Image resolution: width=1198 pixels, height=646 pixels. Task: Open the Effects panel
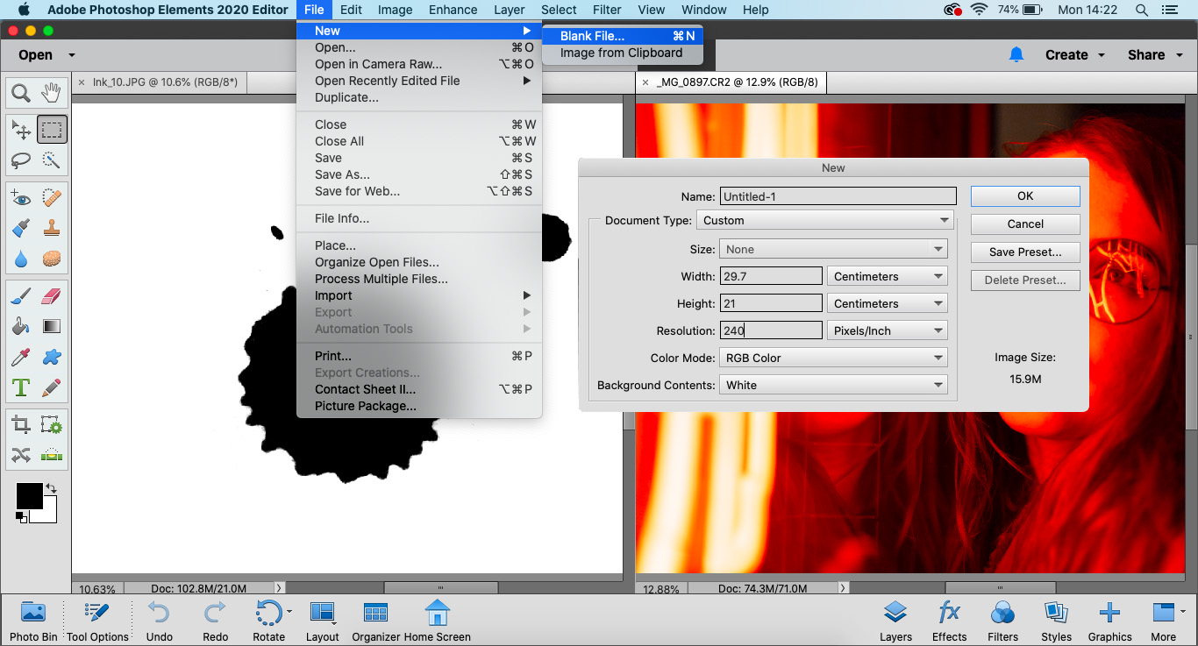(949, 621)
